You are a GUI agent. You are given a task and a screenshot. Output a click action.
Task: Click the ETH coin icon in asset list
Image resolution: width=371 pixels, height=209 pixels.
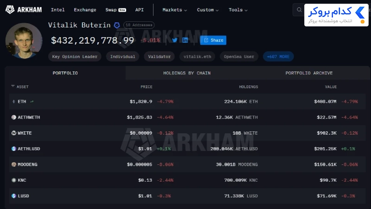tap(14, 101)
